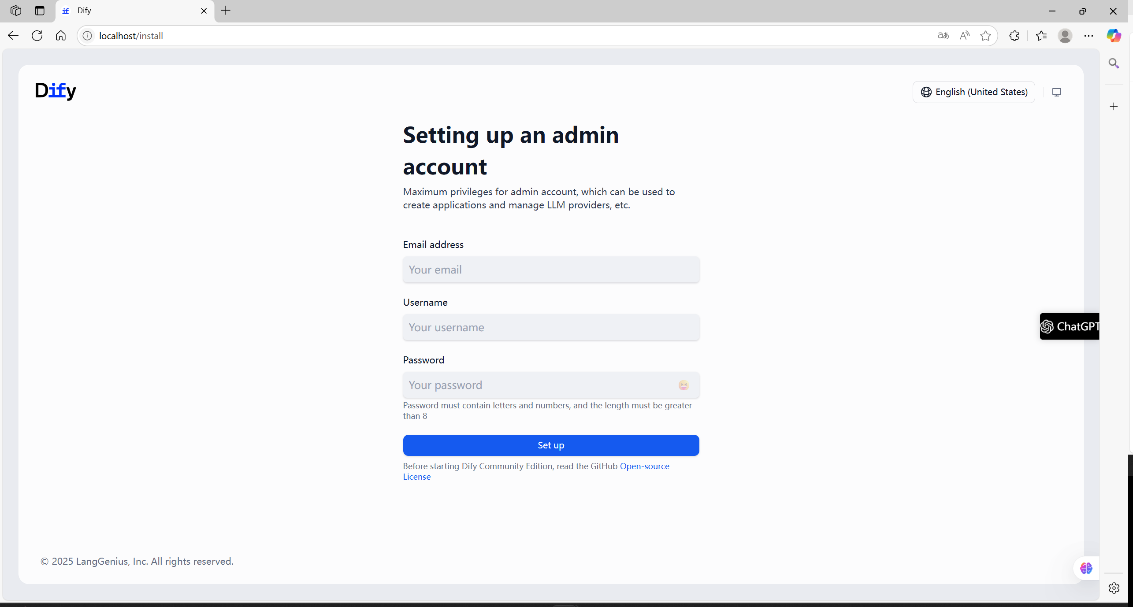Go to browser home page
Image resolution: width=1133 pixels, height=607 pixels.
tap(61, 36)
